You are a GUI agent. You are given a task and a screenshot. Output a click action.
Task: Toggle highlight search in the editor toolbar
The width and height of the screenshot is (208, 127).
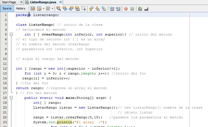coord(77,8)
